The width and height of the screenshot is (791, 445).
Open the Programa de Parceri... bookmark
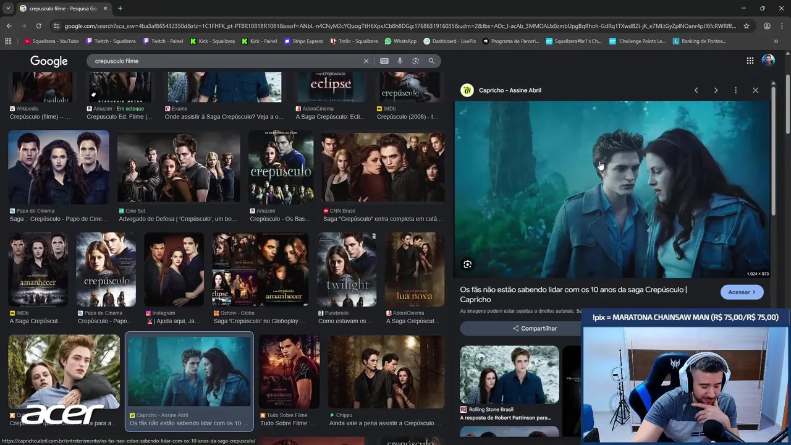510,41
